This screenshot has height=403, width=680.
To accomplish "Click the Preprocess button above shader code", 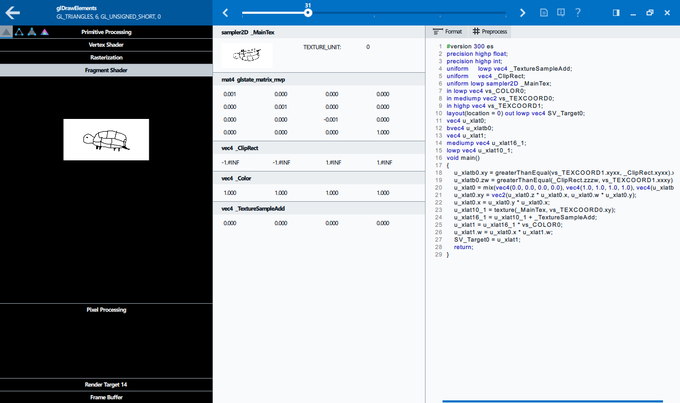I will click(x=490, y=32).
